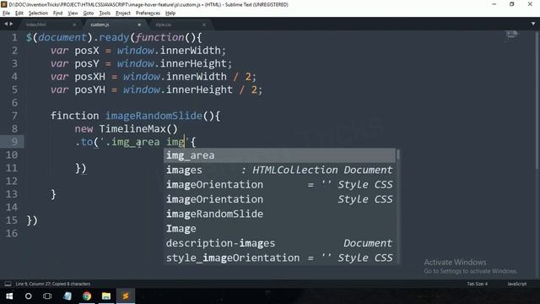The height and width of the screenshot is (304, 540).
Task: Open the notepad-like app on taskbar
Action: coord(67,296)
